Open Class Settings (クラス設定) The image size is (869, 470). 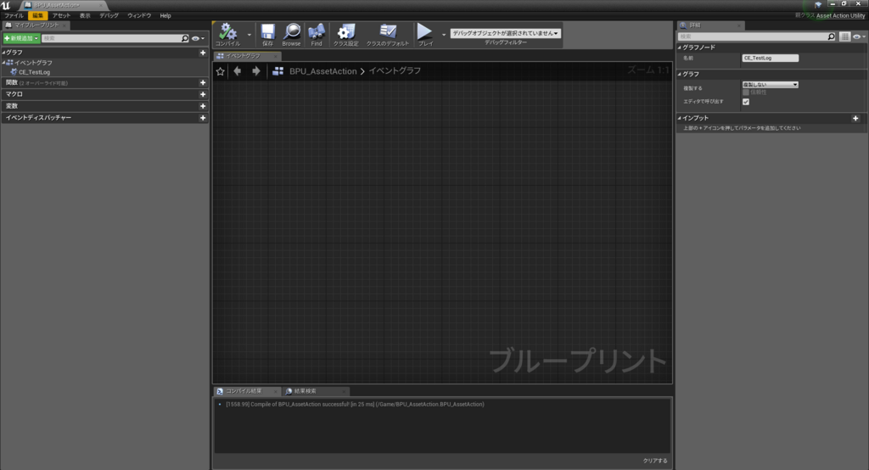point(346,35)
